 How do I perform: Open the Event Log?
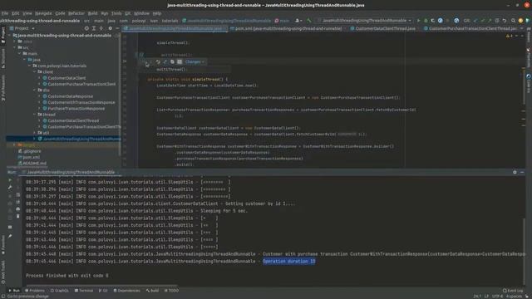(x=513, y=291)
